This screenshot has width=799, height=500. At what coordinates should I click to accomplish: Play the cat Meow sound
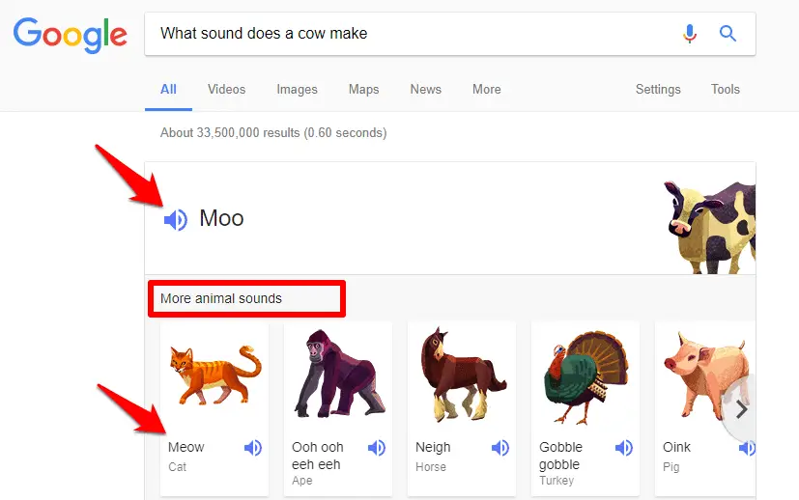(253, 448)
